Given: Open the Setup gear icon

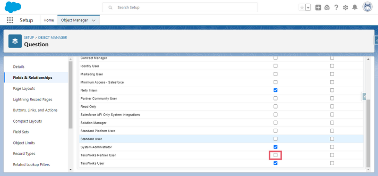Looking at the screenshot, I should tap(345, 8).
